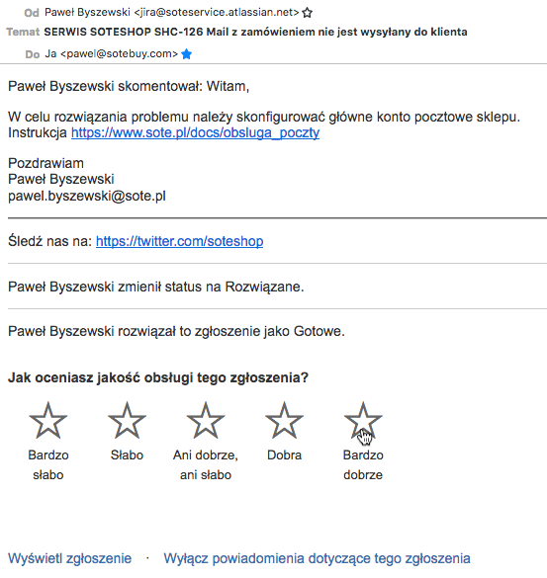Click pawel.byszewski@sote.pl signature address
The width and height of the screenshot is (547, 578).
87,196
